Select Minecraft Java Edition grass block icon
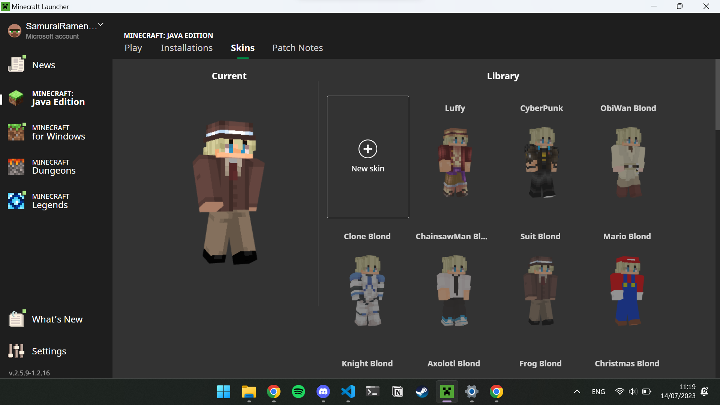720x405 pixels. [16, 98]
